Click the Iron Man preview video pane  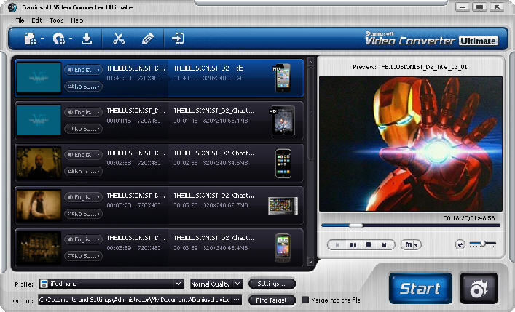click(411, 143)
